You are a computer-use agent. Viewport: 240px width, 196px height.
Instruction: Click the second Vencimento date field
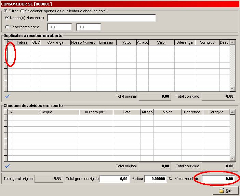(x=89, y=27)
